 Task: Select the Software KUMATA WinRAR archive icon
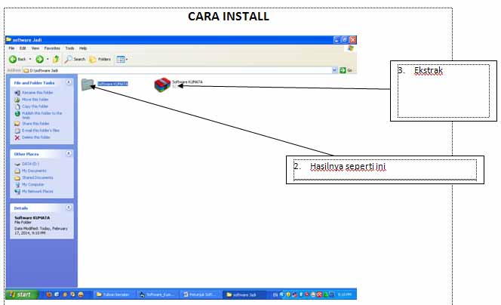click(162, 85)
